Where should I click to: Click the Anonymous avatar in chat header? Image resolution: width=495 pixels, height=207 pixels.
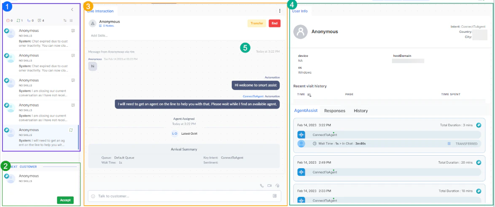pos(92,23)
